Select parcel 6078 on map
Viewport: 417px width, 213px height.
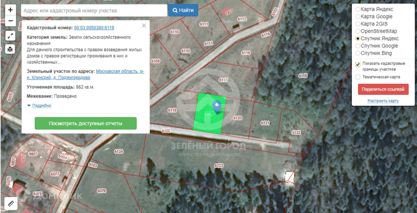(x=101, y=191)
